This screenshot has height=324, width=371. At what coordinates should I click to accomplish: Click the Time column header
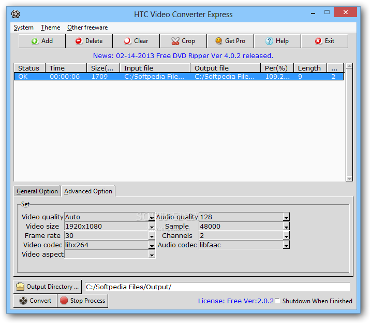tap(66, 68)
